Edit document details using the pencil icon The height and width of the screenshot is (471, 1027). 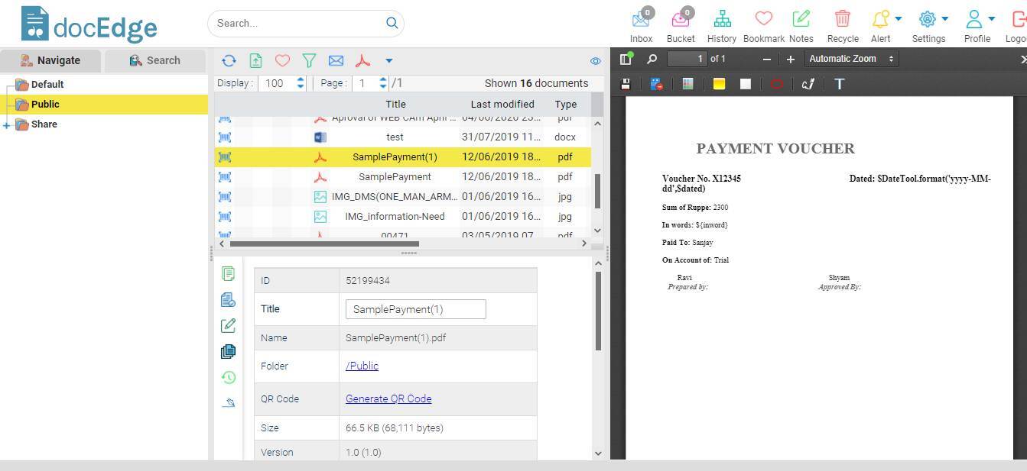[227, 325]
